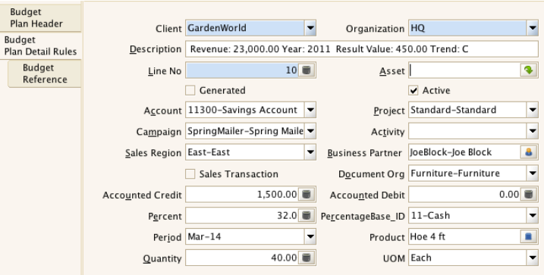This screenshot has width=544, height=275.
Task: Expand the Organization dropdown arrow
Action: point(533,28)
